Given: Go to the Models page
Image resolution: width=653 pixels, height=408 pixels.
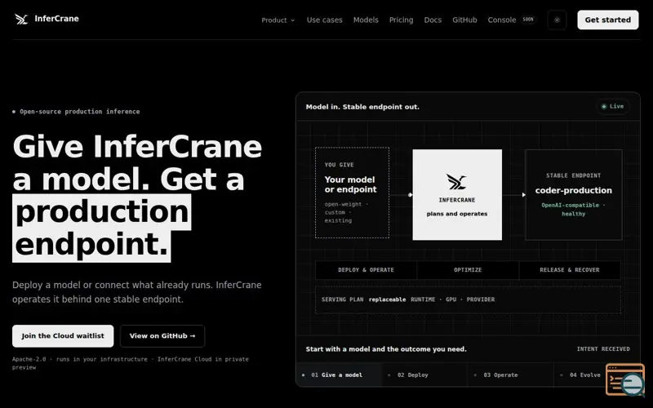Looking at the screenshot, I should pyautogui.click(x=366, y=20).
